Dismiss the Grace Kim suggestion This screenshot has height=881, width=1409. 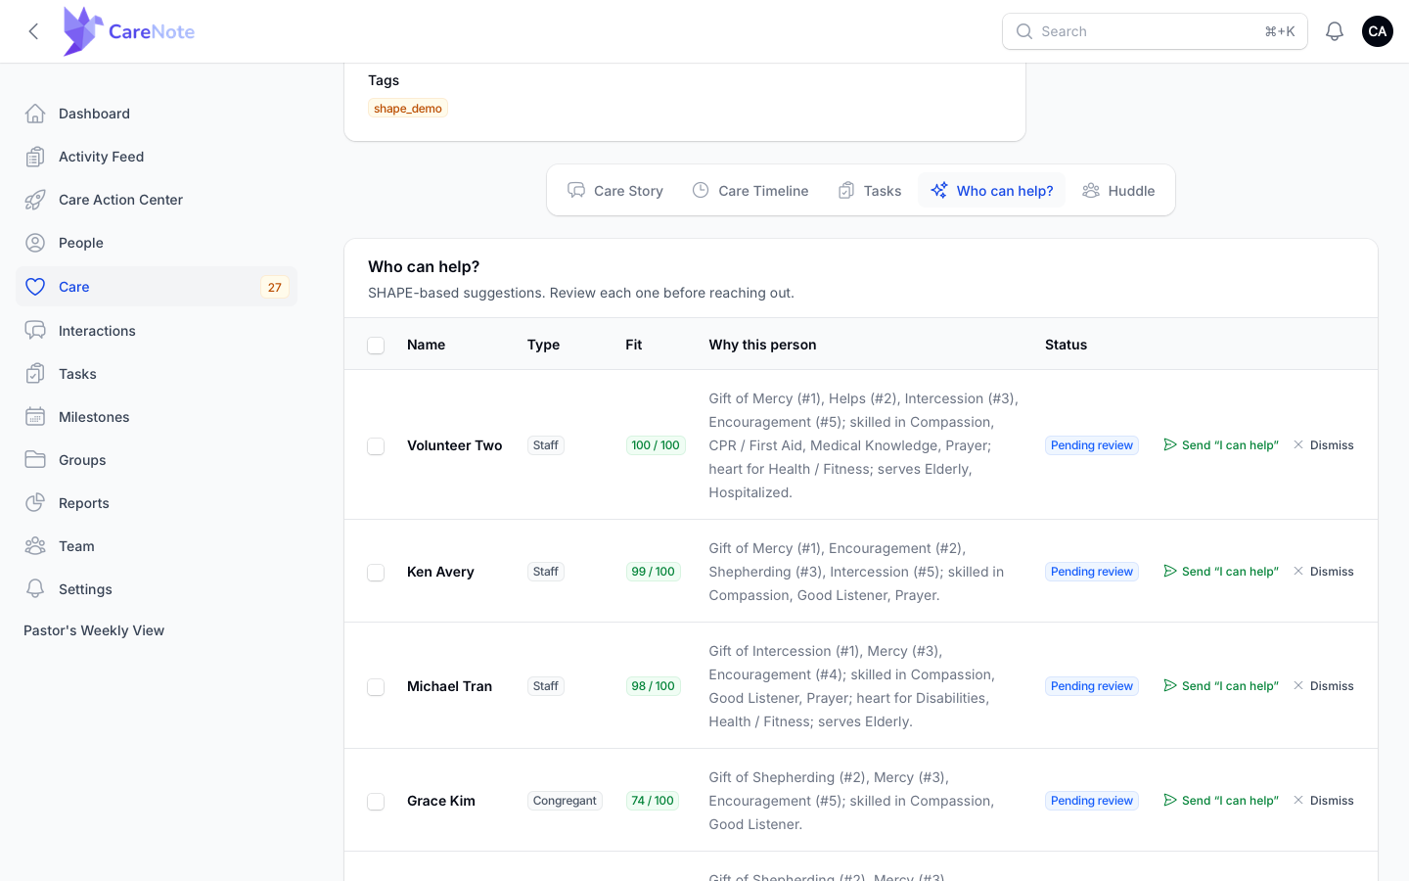(1324, 801)
